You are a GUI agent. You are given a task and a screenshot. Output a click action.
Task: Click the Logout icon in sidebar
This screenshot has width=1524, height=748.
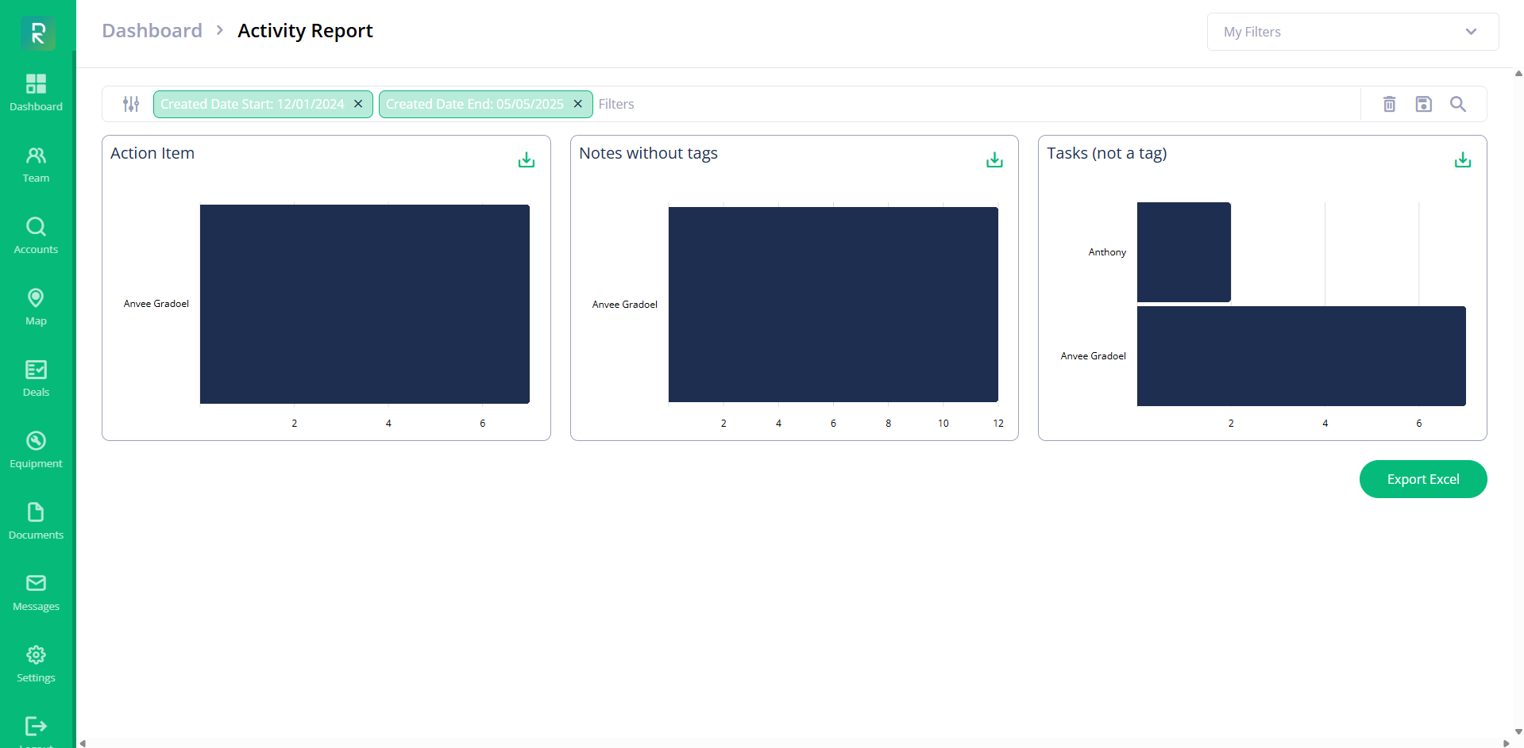(x=36, y=726)
